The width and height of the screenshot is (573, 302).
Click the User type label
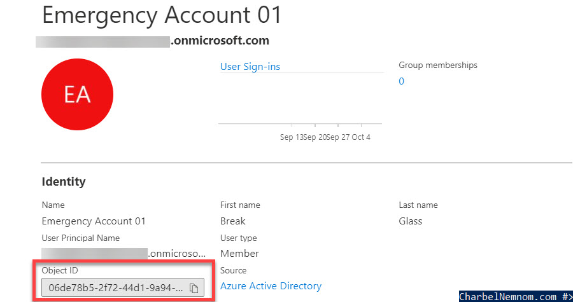tap(238, 238)
